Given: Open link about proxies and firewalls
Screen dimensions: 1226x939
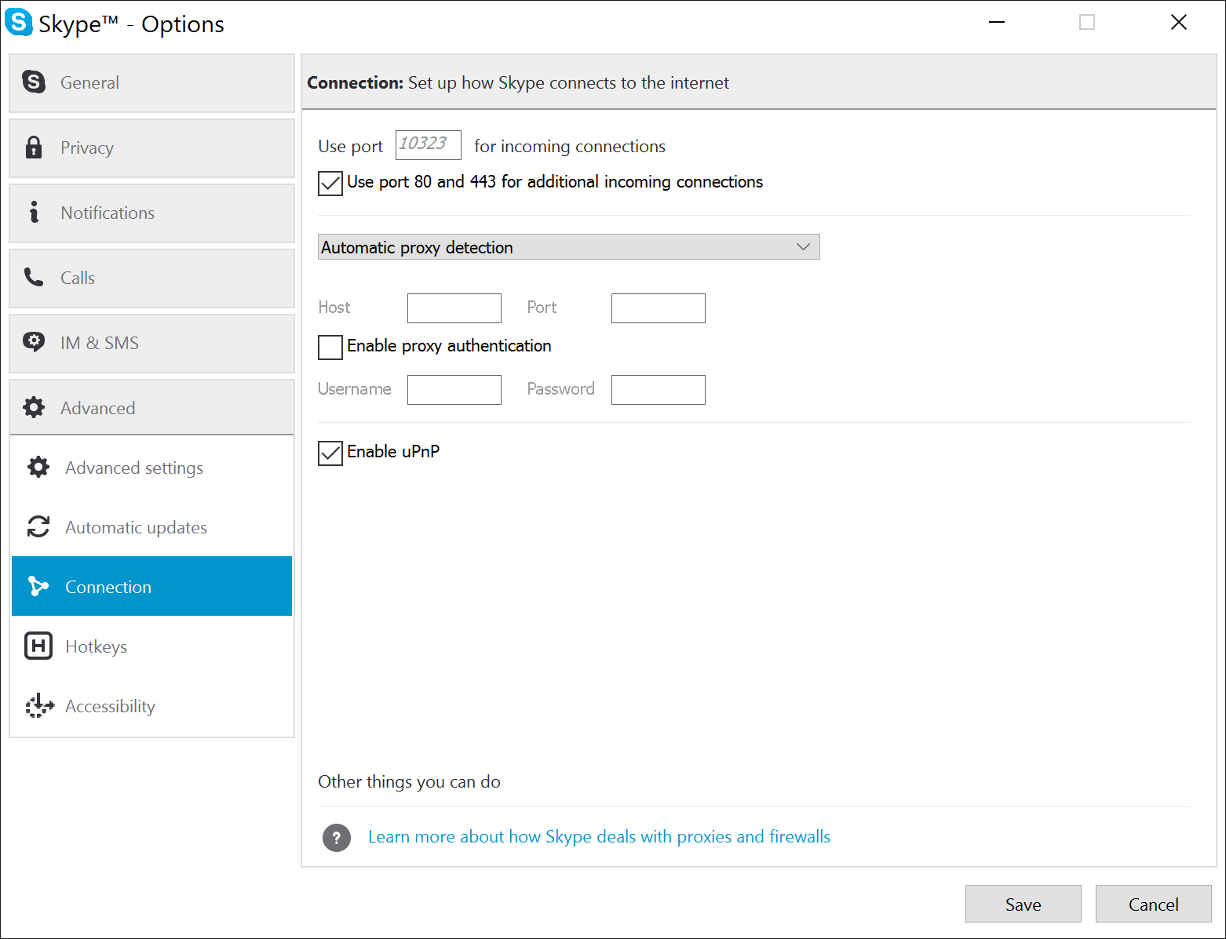Looking at the screenshot, I should point(599,836).
